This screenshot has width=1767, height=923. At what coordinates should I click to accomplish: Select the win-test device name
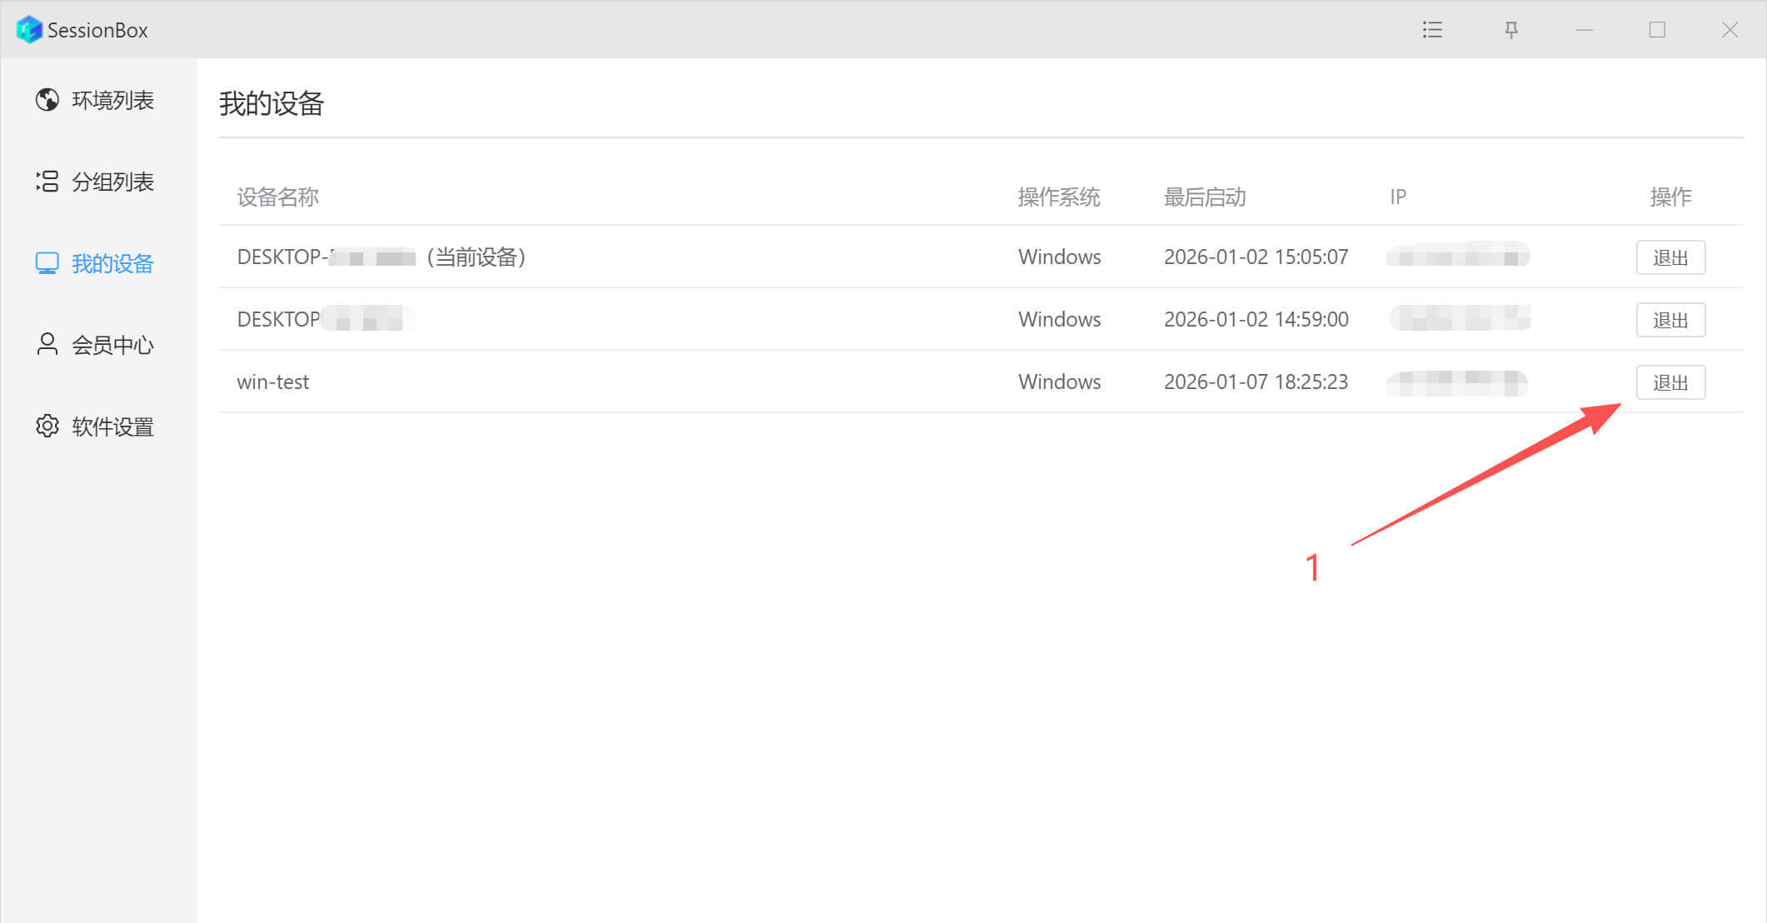(272, 382)
